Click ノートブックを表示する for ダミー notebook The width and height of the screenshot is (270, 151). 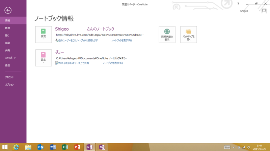point(113,63)
